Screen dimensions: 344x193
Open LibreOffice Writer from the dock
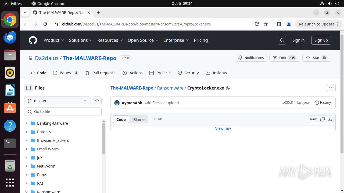tap(10, 90)
